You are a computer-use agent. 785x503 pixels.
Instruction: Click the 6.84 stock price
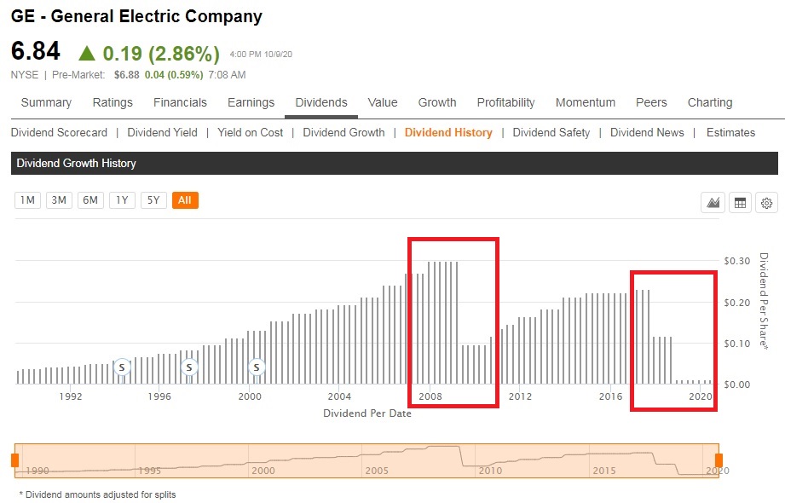(x=36, y=51)
